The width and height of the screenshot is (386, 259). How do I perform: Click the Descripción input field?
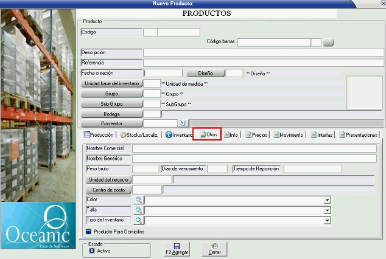coord(263,53)
